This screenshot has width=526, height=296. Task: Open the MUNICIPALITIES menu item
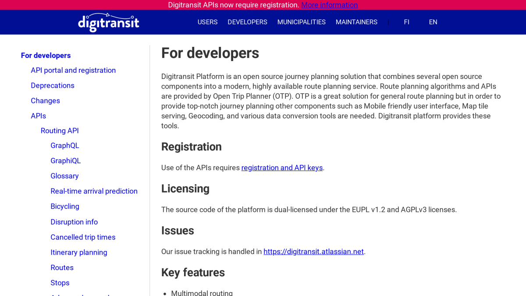click(x=302, y=22)
